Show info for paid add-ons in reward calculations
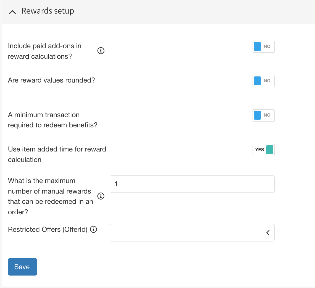 (x=101, y=51)
